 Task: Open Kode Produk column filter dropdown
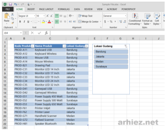click(33, 46)
